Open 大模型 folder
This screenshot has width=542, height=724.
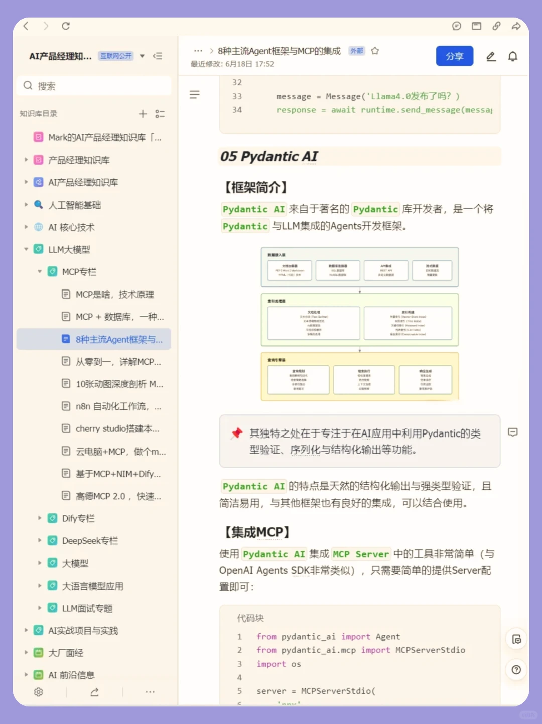[x=94, y=563]
